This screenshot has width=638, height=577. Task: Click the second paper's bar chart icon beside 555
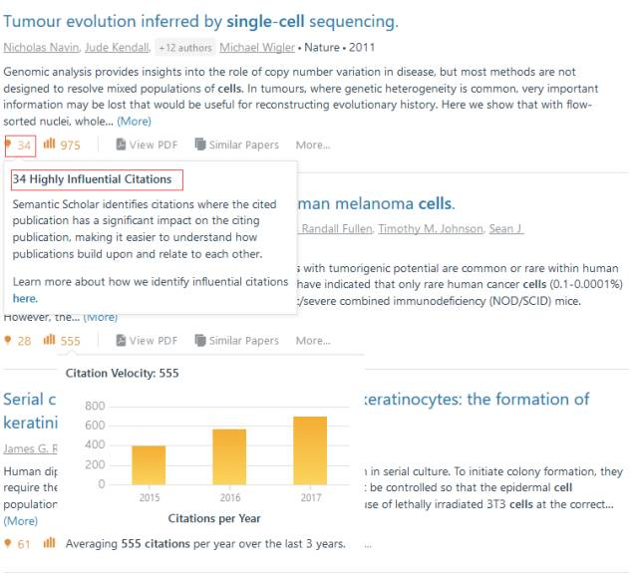(x=48, y=341)
